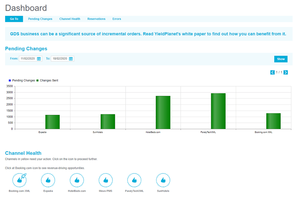Open the ParatyTechXML channel health icon
297x198 pixels.
134,180
